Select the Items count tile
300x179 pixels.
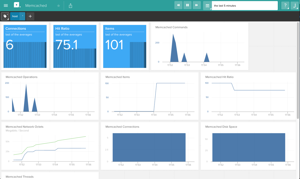125,46
